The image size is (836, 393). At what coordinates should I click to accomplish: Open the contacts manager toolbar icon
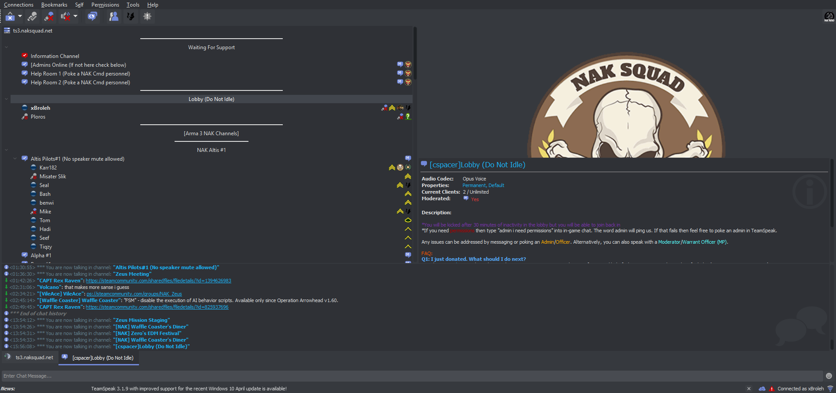113,17
